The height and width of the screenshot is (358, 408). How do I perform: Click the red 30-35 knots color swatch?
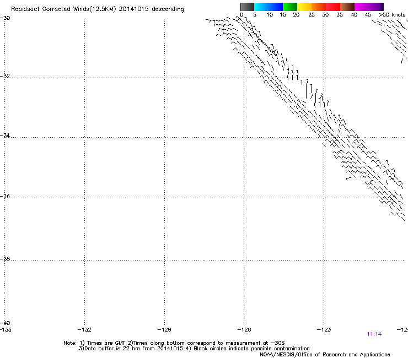pyautogui.click(x=333, y=7)
